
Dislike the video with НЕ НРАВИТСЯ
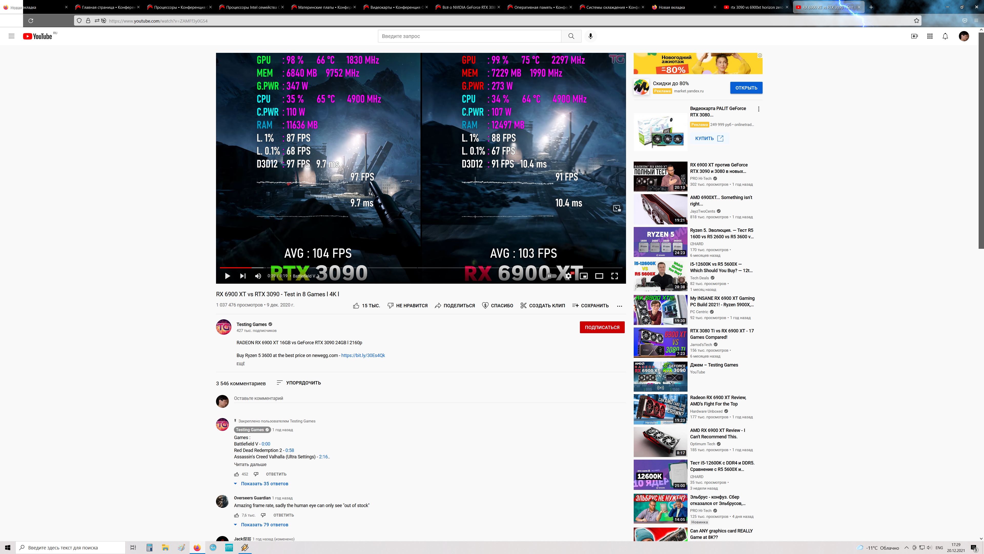point(407,305)
